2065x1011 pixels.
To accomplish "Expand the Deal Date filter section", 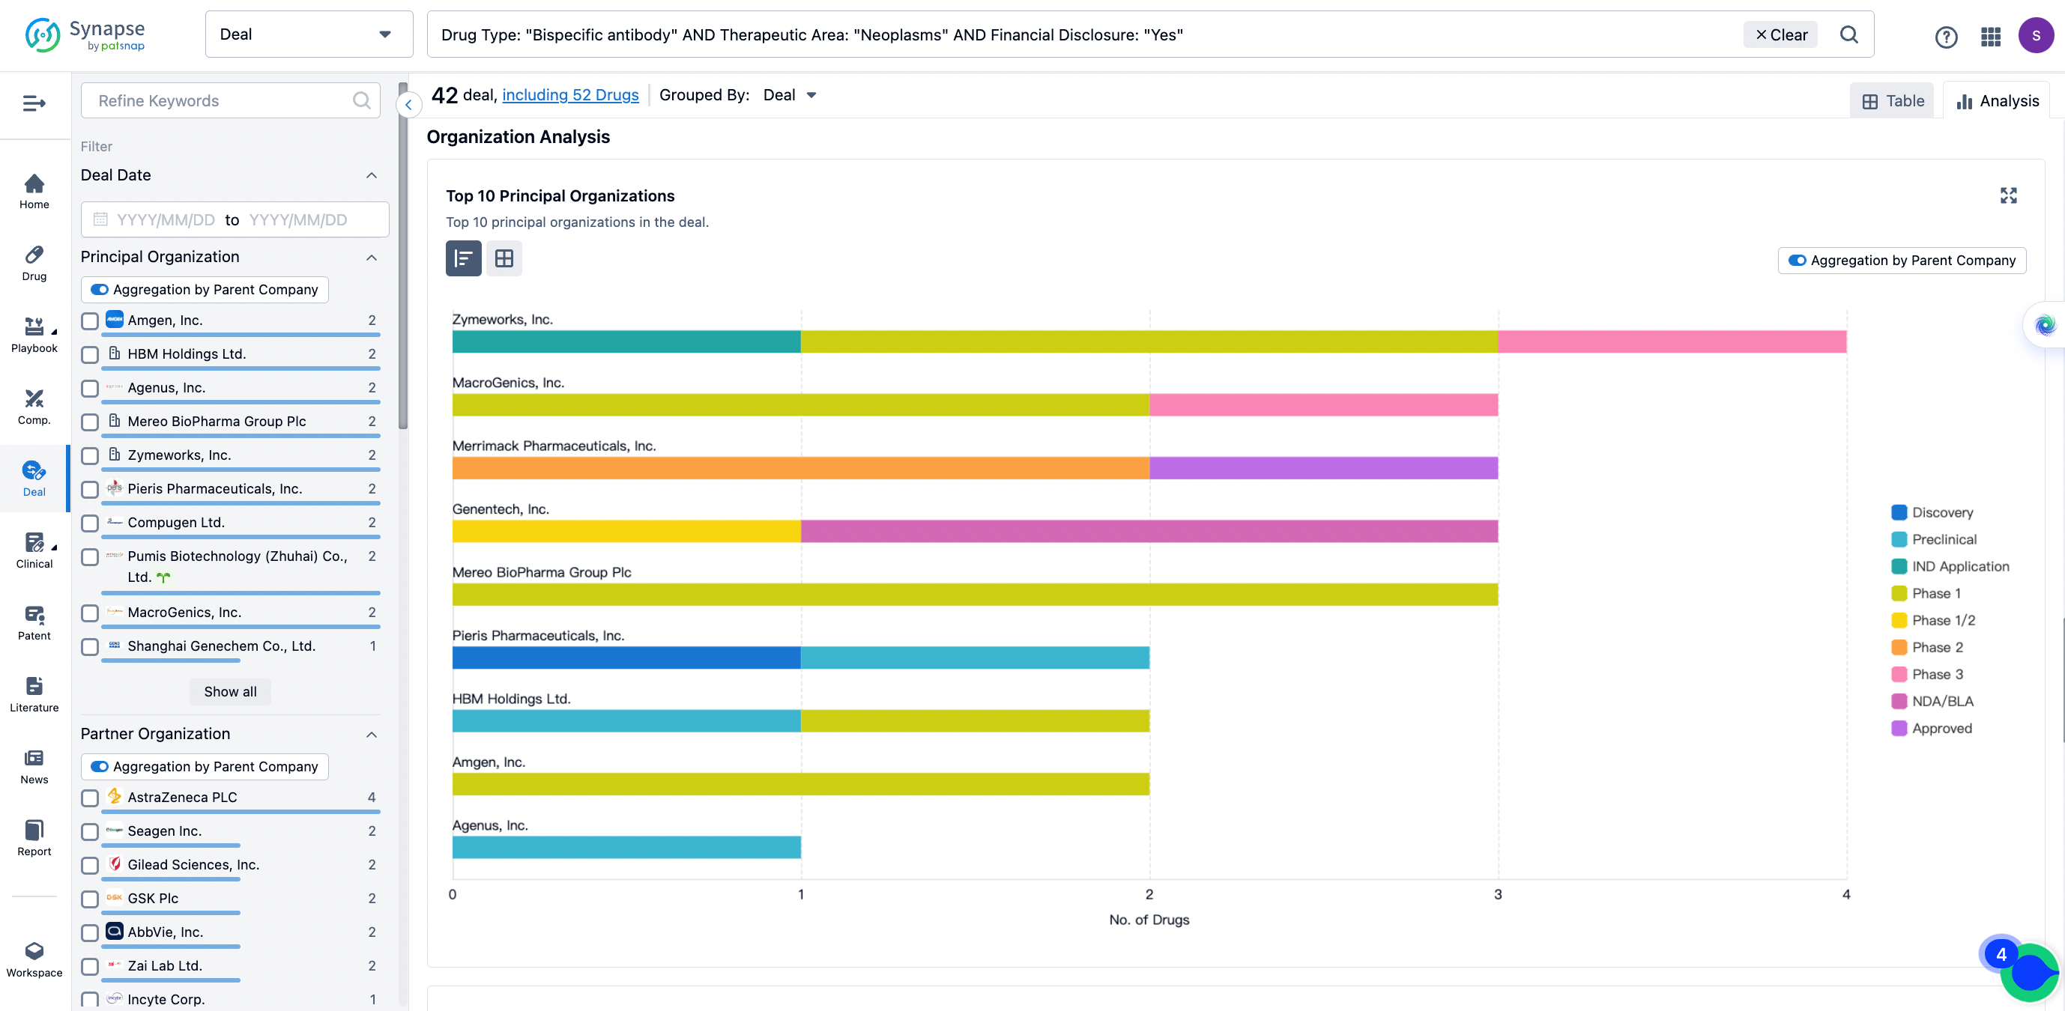I will pyautogui.click(x=372, y=174).
